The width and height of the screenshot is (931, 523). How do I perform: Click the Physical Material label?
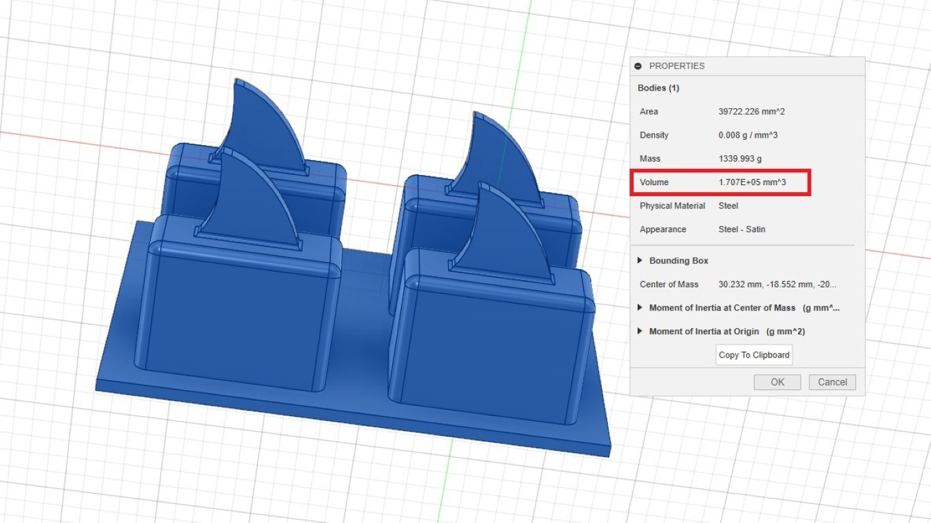673,206
